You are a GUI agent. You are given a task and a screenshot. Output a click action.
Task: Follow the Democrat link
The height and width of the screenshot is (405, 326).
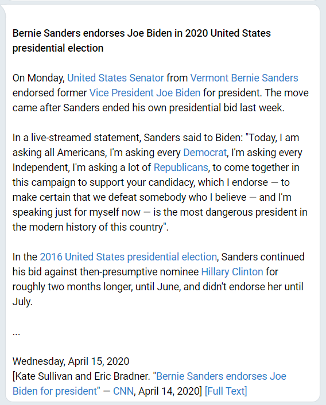pyautogui.click(x=205, y=153)
